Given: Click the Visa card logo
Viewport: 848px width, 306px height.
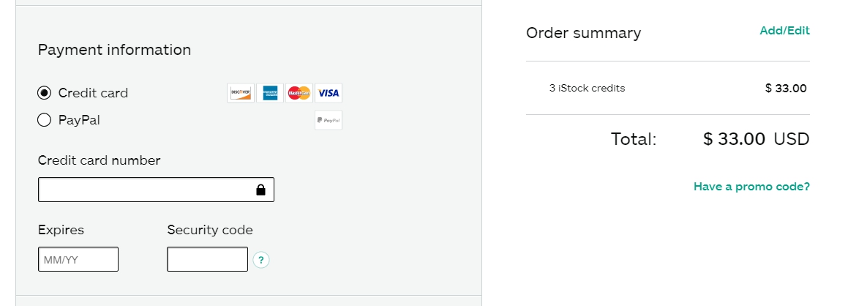Looking at the screenshot, I should pyautogui.click(x=329, y=93).
